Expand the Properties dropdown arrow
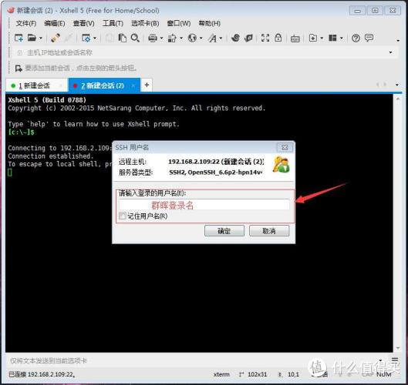This screenshot has height=385, width=408. 95,38
